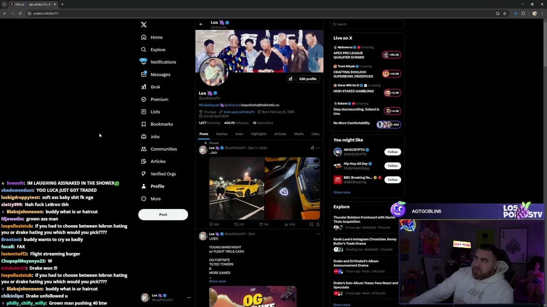Switch to the Replies tab

click(x=221, y=134)
